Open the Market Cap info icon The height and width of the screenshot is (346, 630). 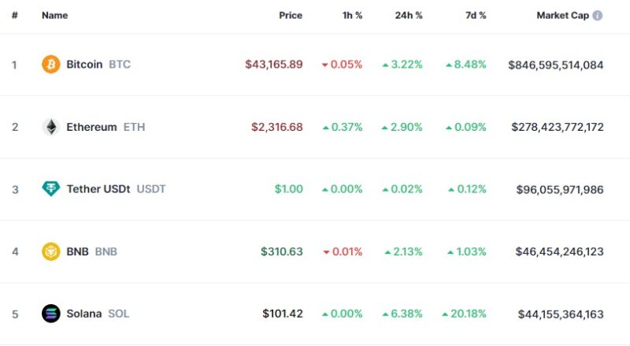[598, 16]
